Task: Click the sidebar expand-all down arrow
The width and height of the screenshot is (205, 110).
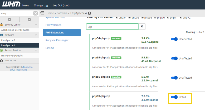Action: pos(29,19)
